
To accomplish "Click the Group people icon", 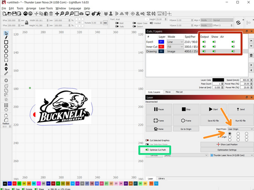I will [106, 14].
